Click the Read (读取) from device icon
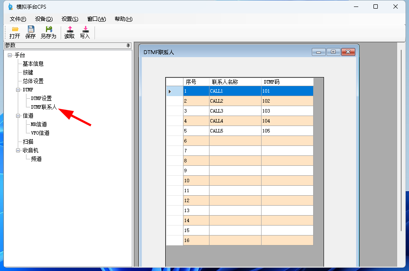Image resolution: width=409 pixels, height=271 pixels. [69, 29]
